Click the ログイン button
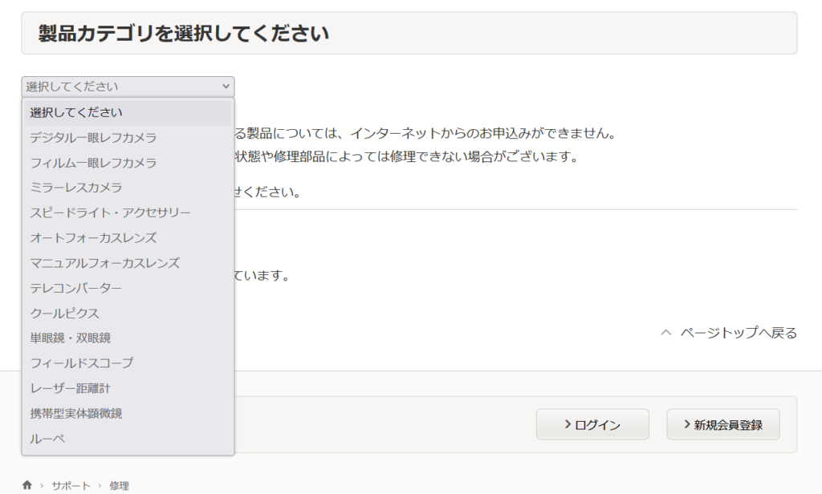This screenshot has width=822, height=494. click(592, 424)
